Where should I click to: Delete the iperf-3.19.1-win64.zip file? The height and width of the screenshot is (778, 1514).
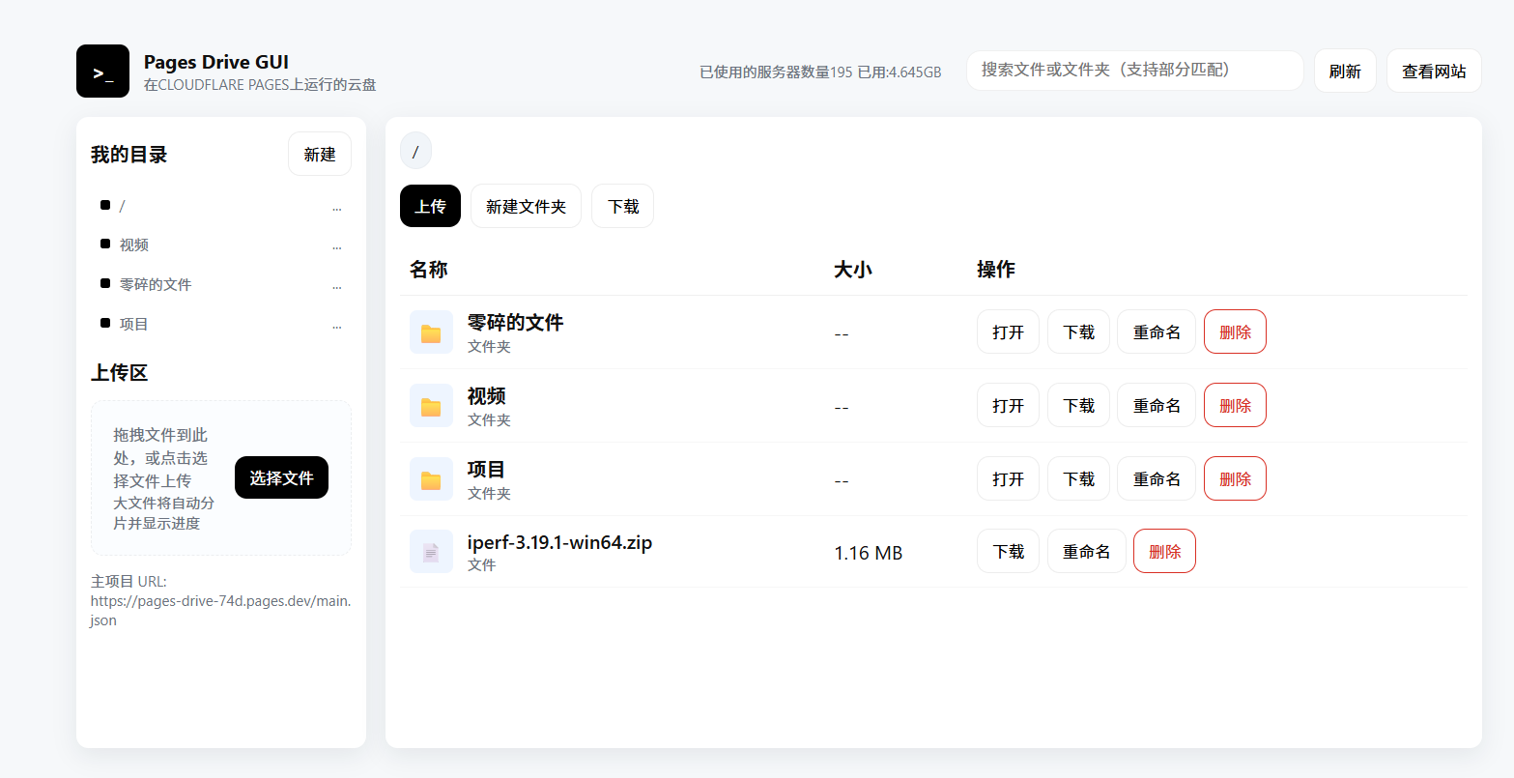click(1164, 551)
